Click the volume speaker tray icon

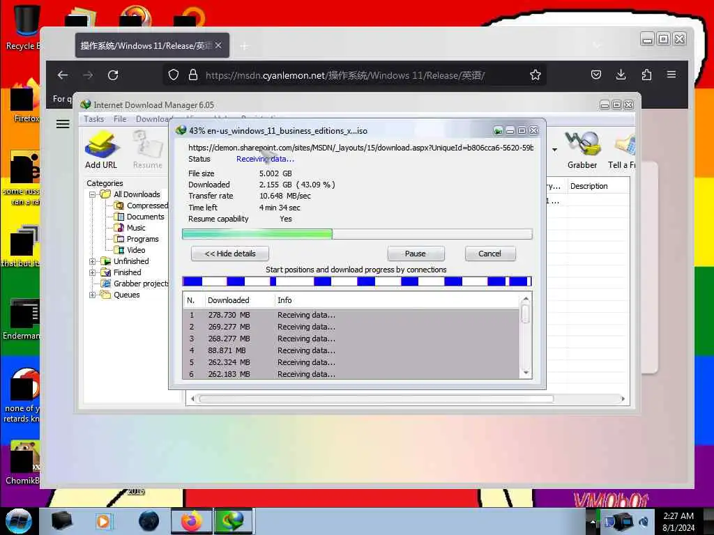644,522
